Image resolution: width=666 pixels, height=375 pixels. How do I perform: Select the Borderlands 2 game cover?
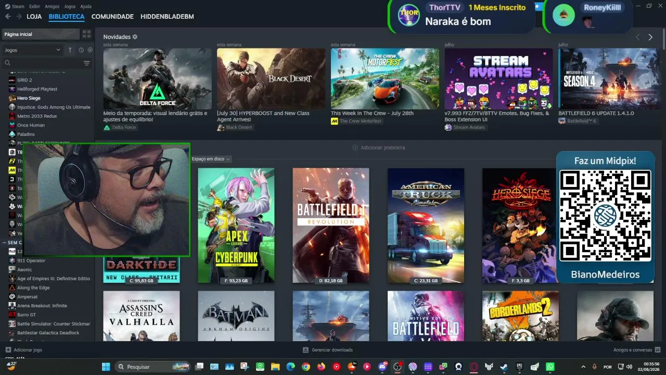click(520, 316)
